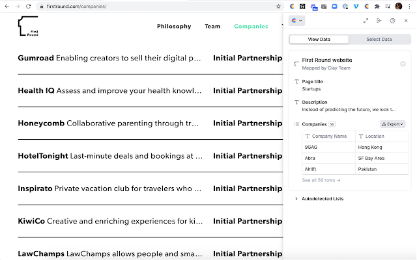Bookmark this page with the star icon
Viewport: 417px width, 260px height.
[278, 6]
